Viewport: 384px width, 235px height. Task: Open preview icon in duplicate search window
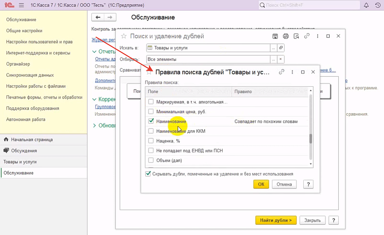296,36
